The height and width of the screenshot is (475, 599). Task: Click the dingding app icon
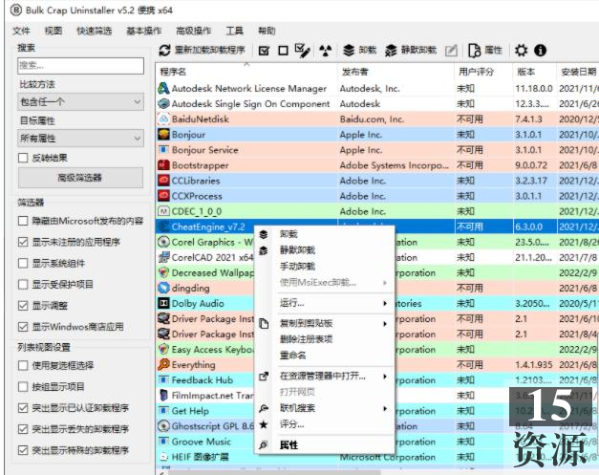(x=163, y=288)
